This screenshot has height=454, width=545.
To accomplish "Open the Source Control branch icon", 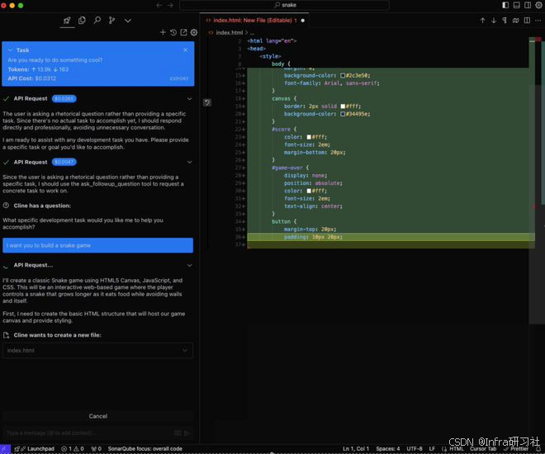I will tap(111, 21).
